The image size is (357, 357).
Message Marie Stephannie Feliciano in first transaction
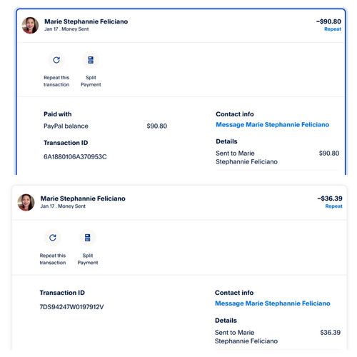tap(273, 125)
